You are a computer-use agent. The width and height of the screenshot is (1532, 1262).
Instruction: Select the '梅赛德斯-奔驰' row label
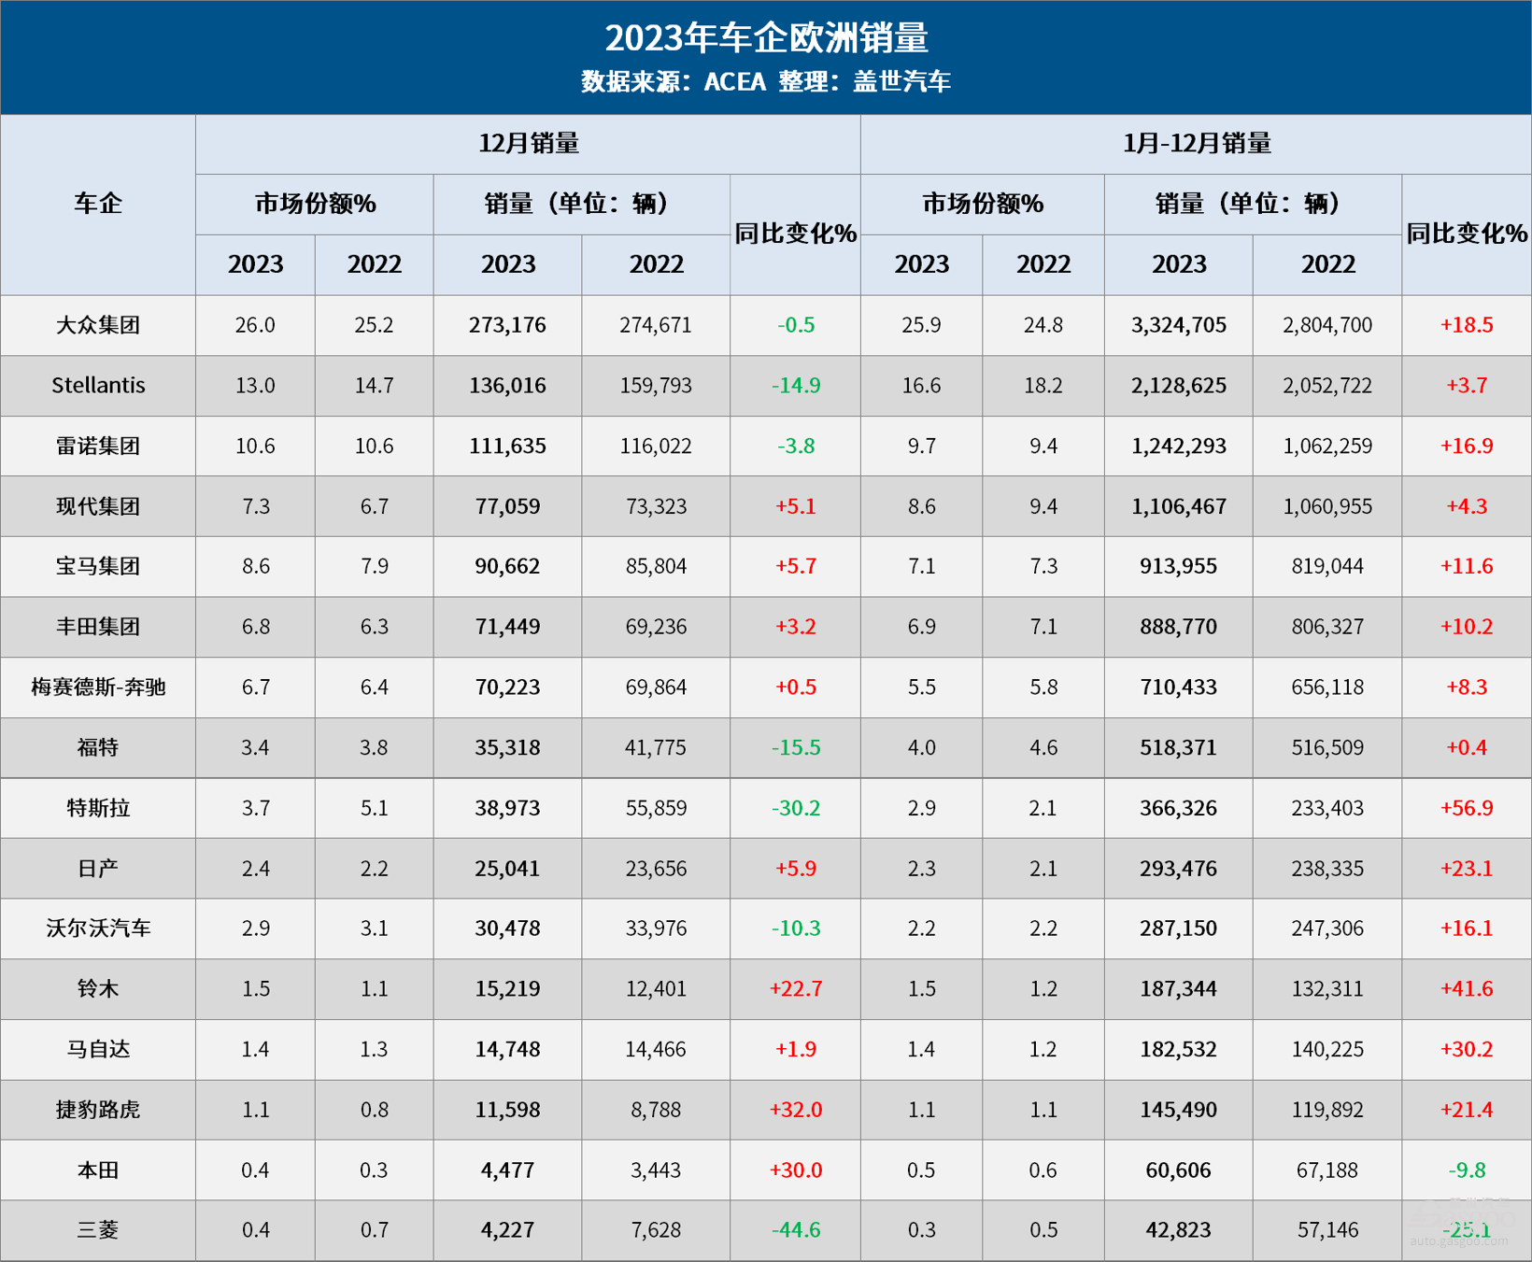click(98, 688)
